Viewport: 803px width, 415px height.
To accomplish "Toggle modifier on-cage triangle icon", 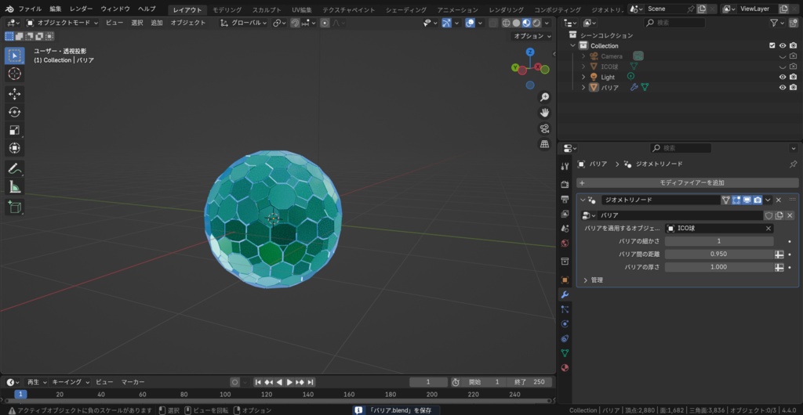I will (725, 200).
